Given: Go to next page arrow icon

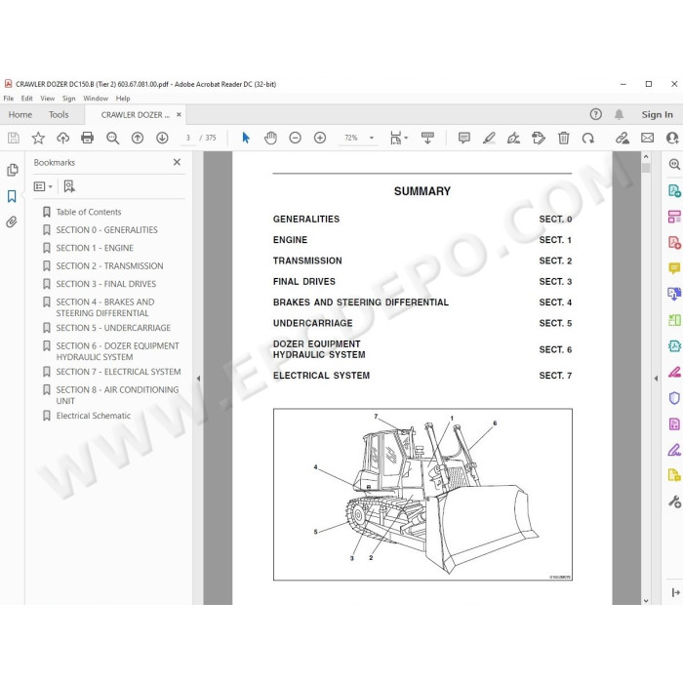Looking at the screenshot, I should tap(163, 139).
